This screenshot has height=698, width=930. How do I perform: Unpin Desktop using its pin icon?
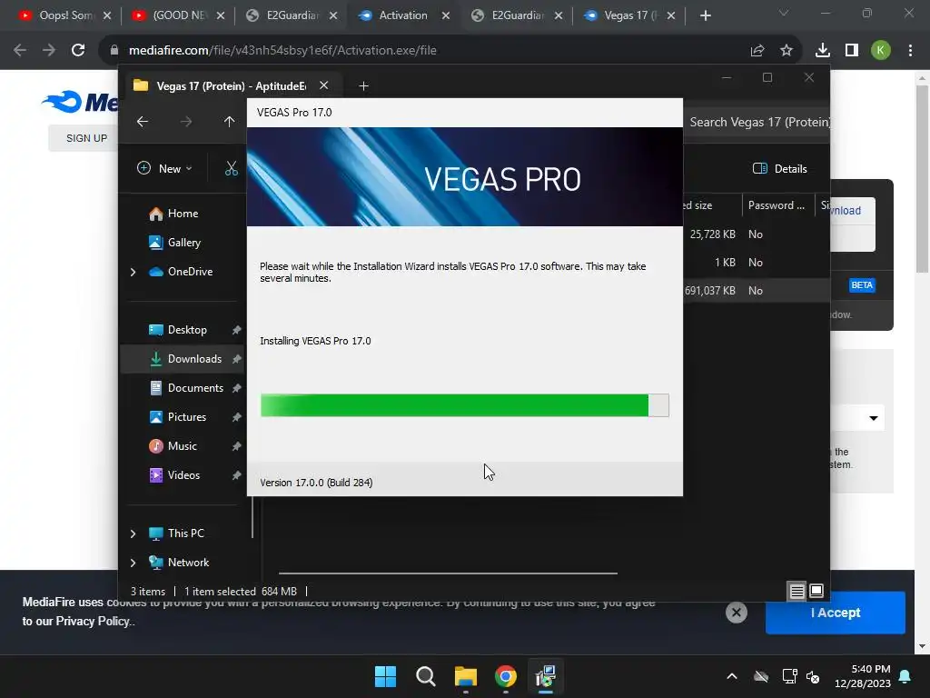click(x=236, y=330)
